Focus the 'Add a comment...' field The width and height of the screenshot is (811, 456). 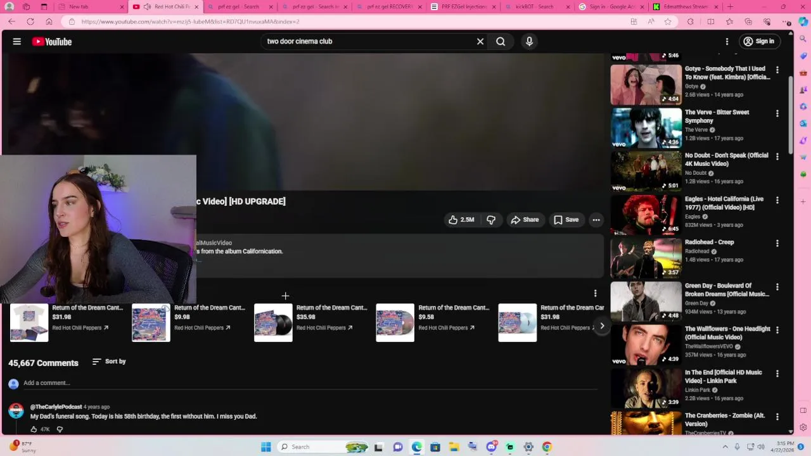click(x=310, y=383)
